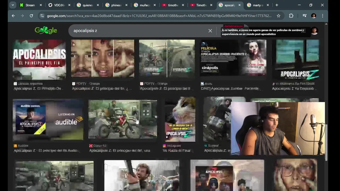
Task: Open the Audible source link
Action: pyautogui.click(x=21, y=146)
